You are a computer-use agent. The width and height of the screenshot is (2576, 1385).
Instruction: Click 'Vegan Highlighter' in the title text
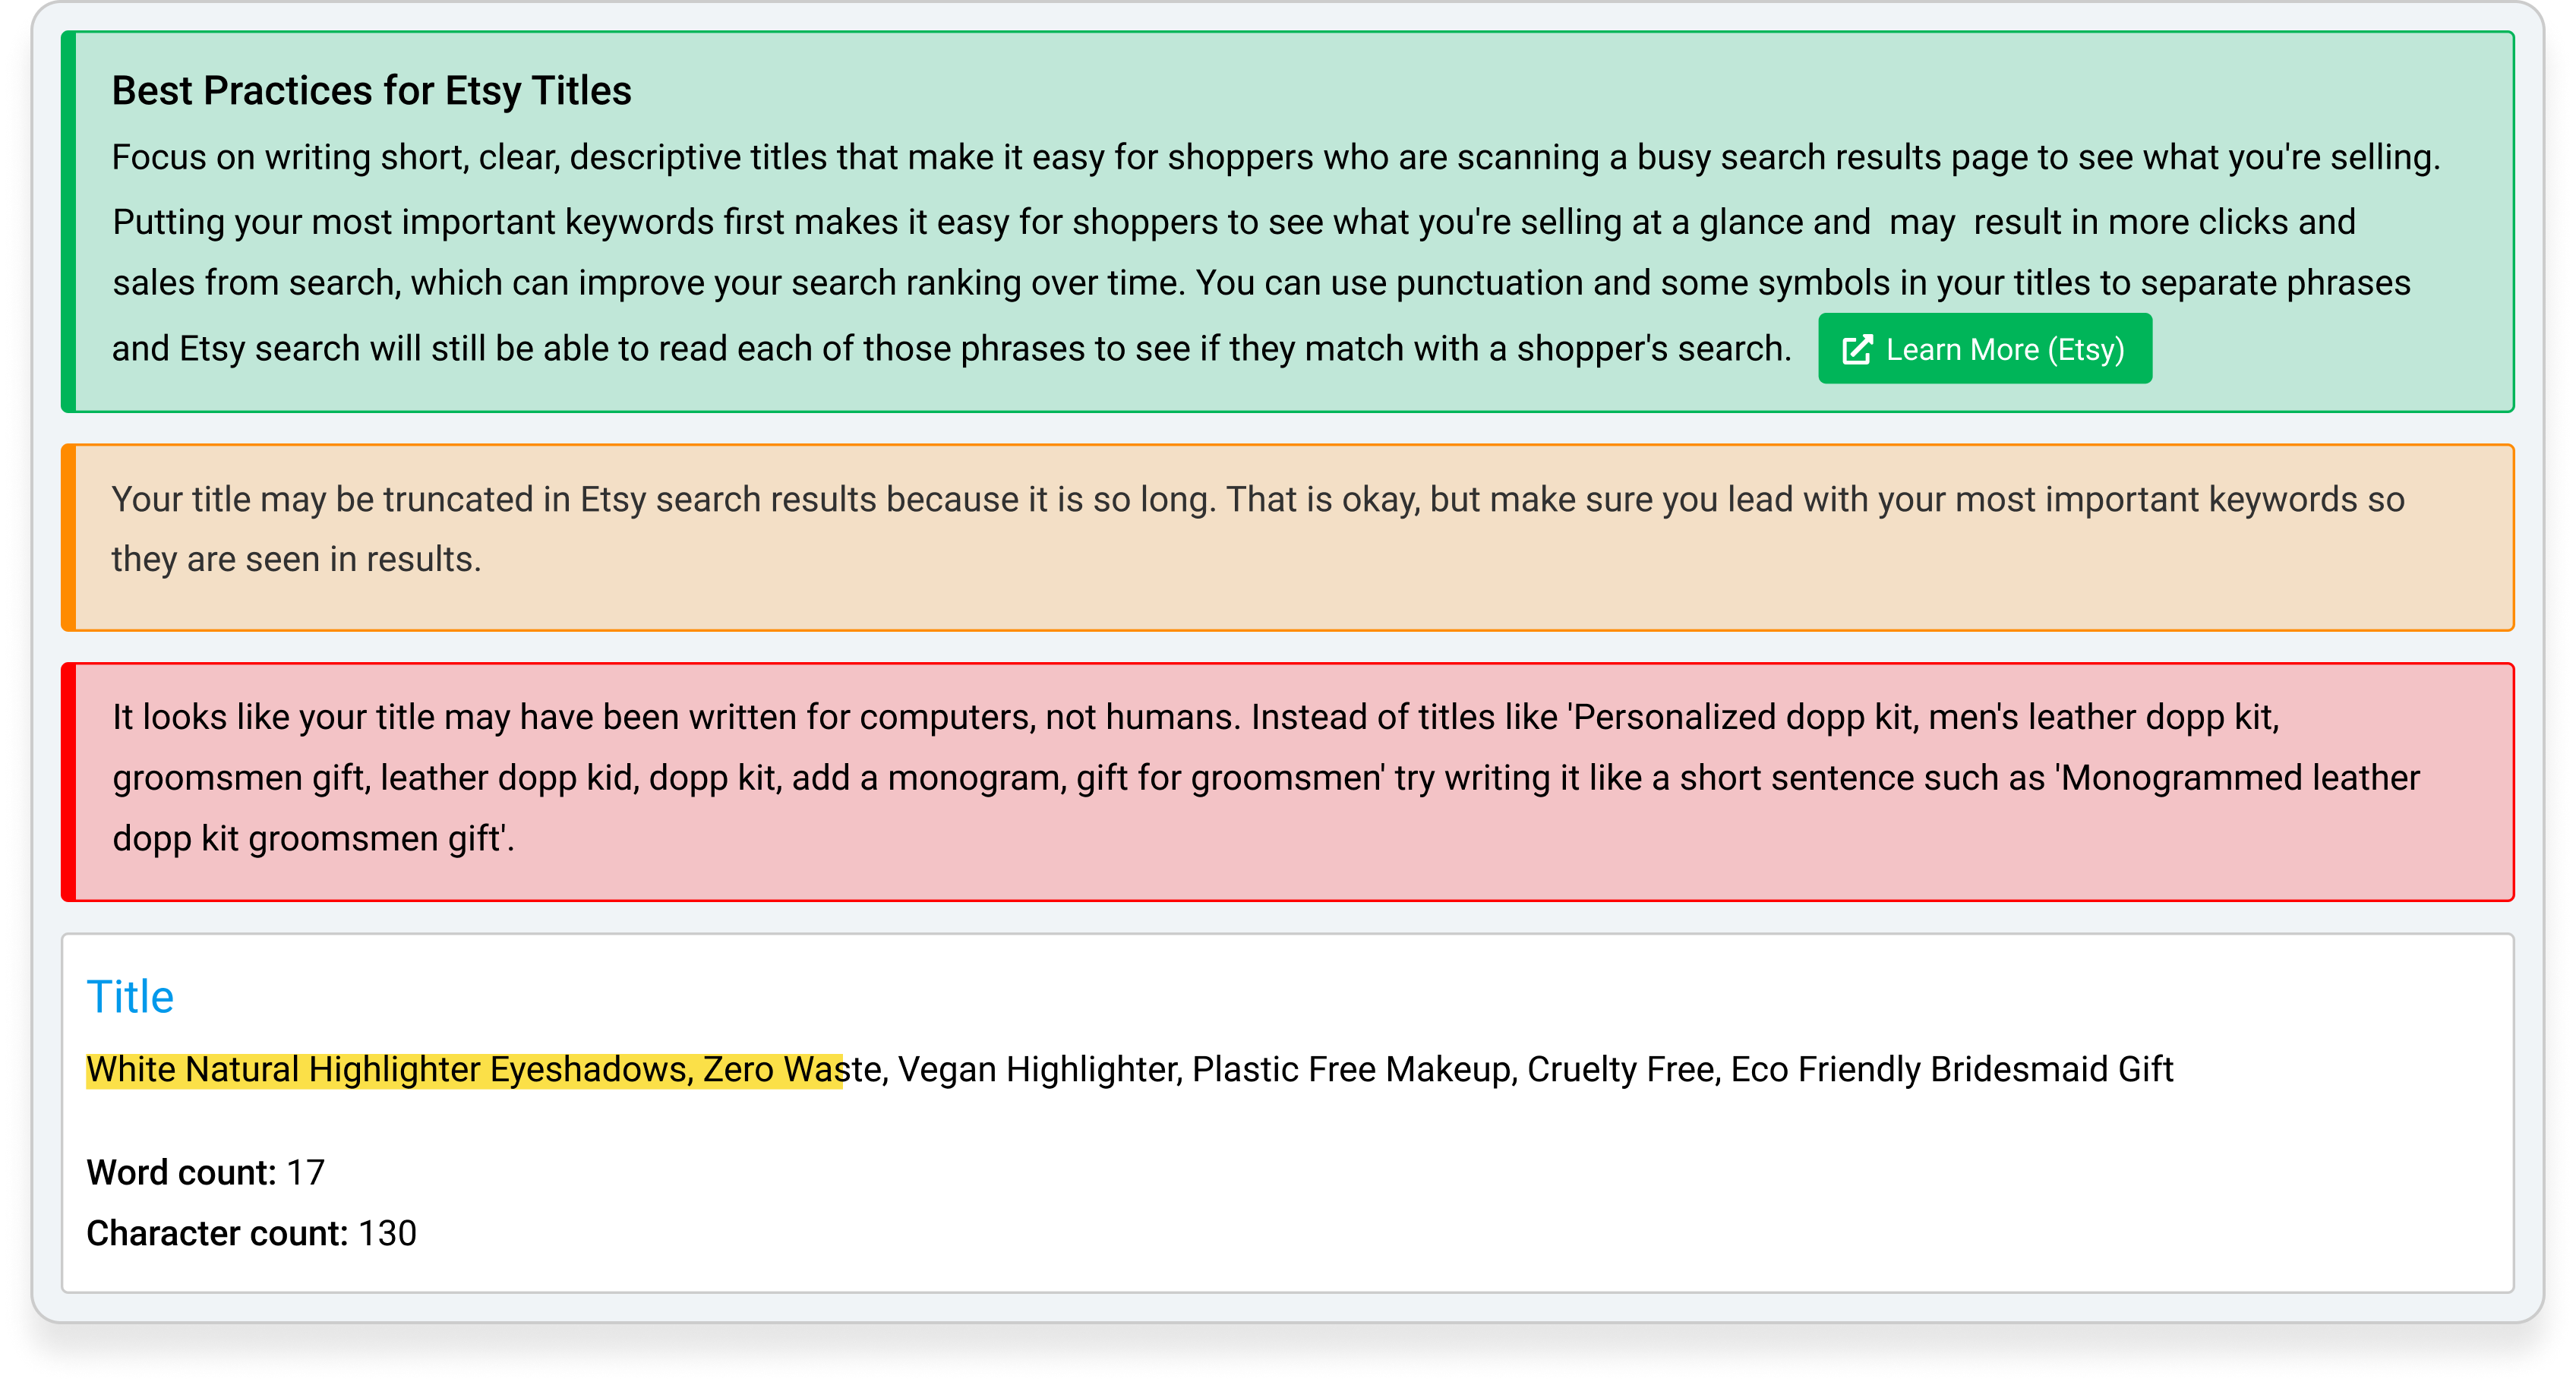(x=1037, y=1070)
